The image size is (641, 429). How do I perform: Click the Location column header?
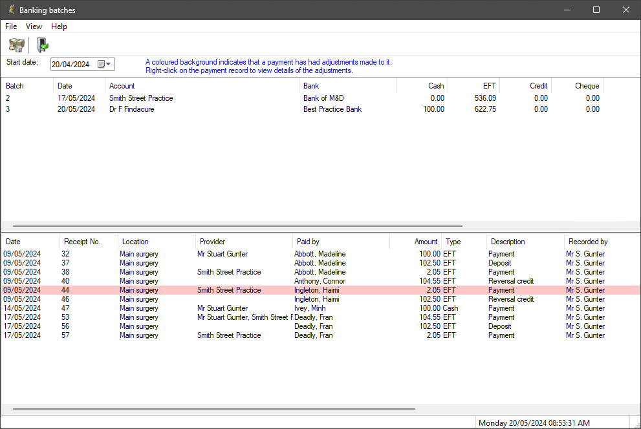[x=157, y=242]
